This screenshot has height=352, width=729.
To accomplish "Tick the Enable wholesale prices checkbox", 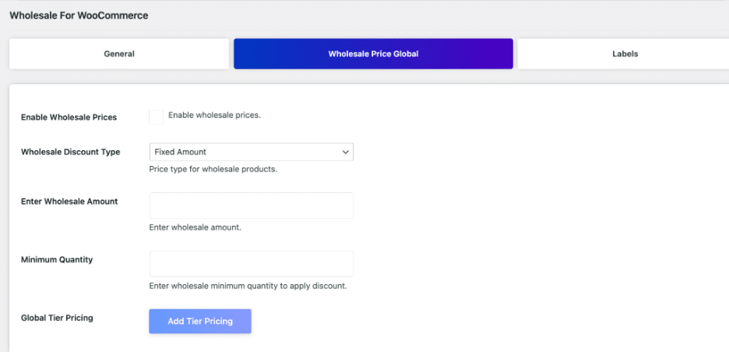I will [x=157, y=117].
